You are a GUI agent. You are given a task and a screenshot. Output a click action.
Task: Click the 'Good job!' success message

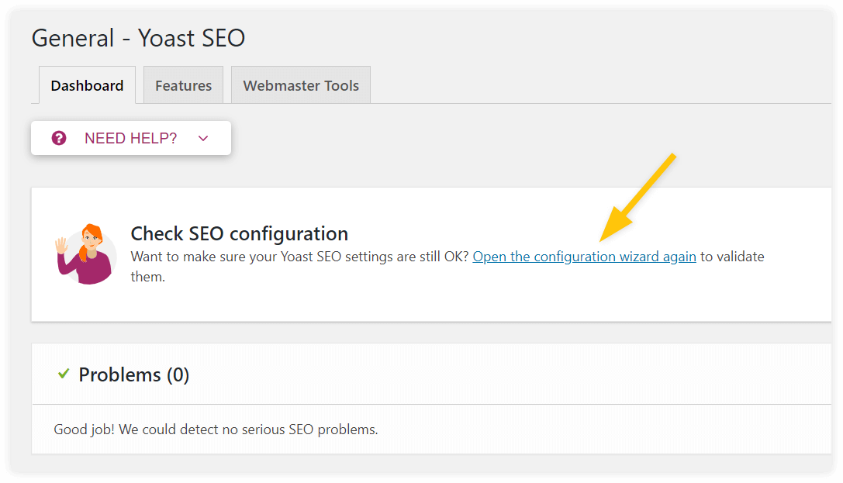pos(215,429)
